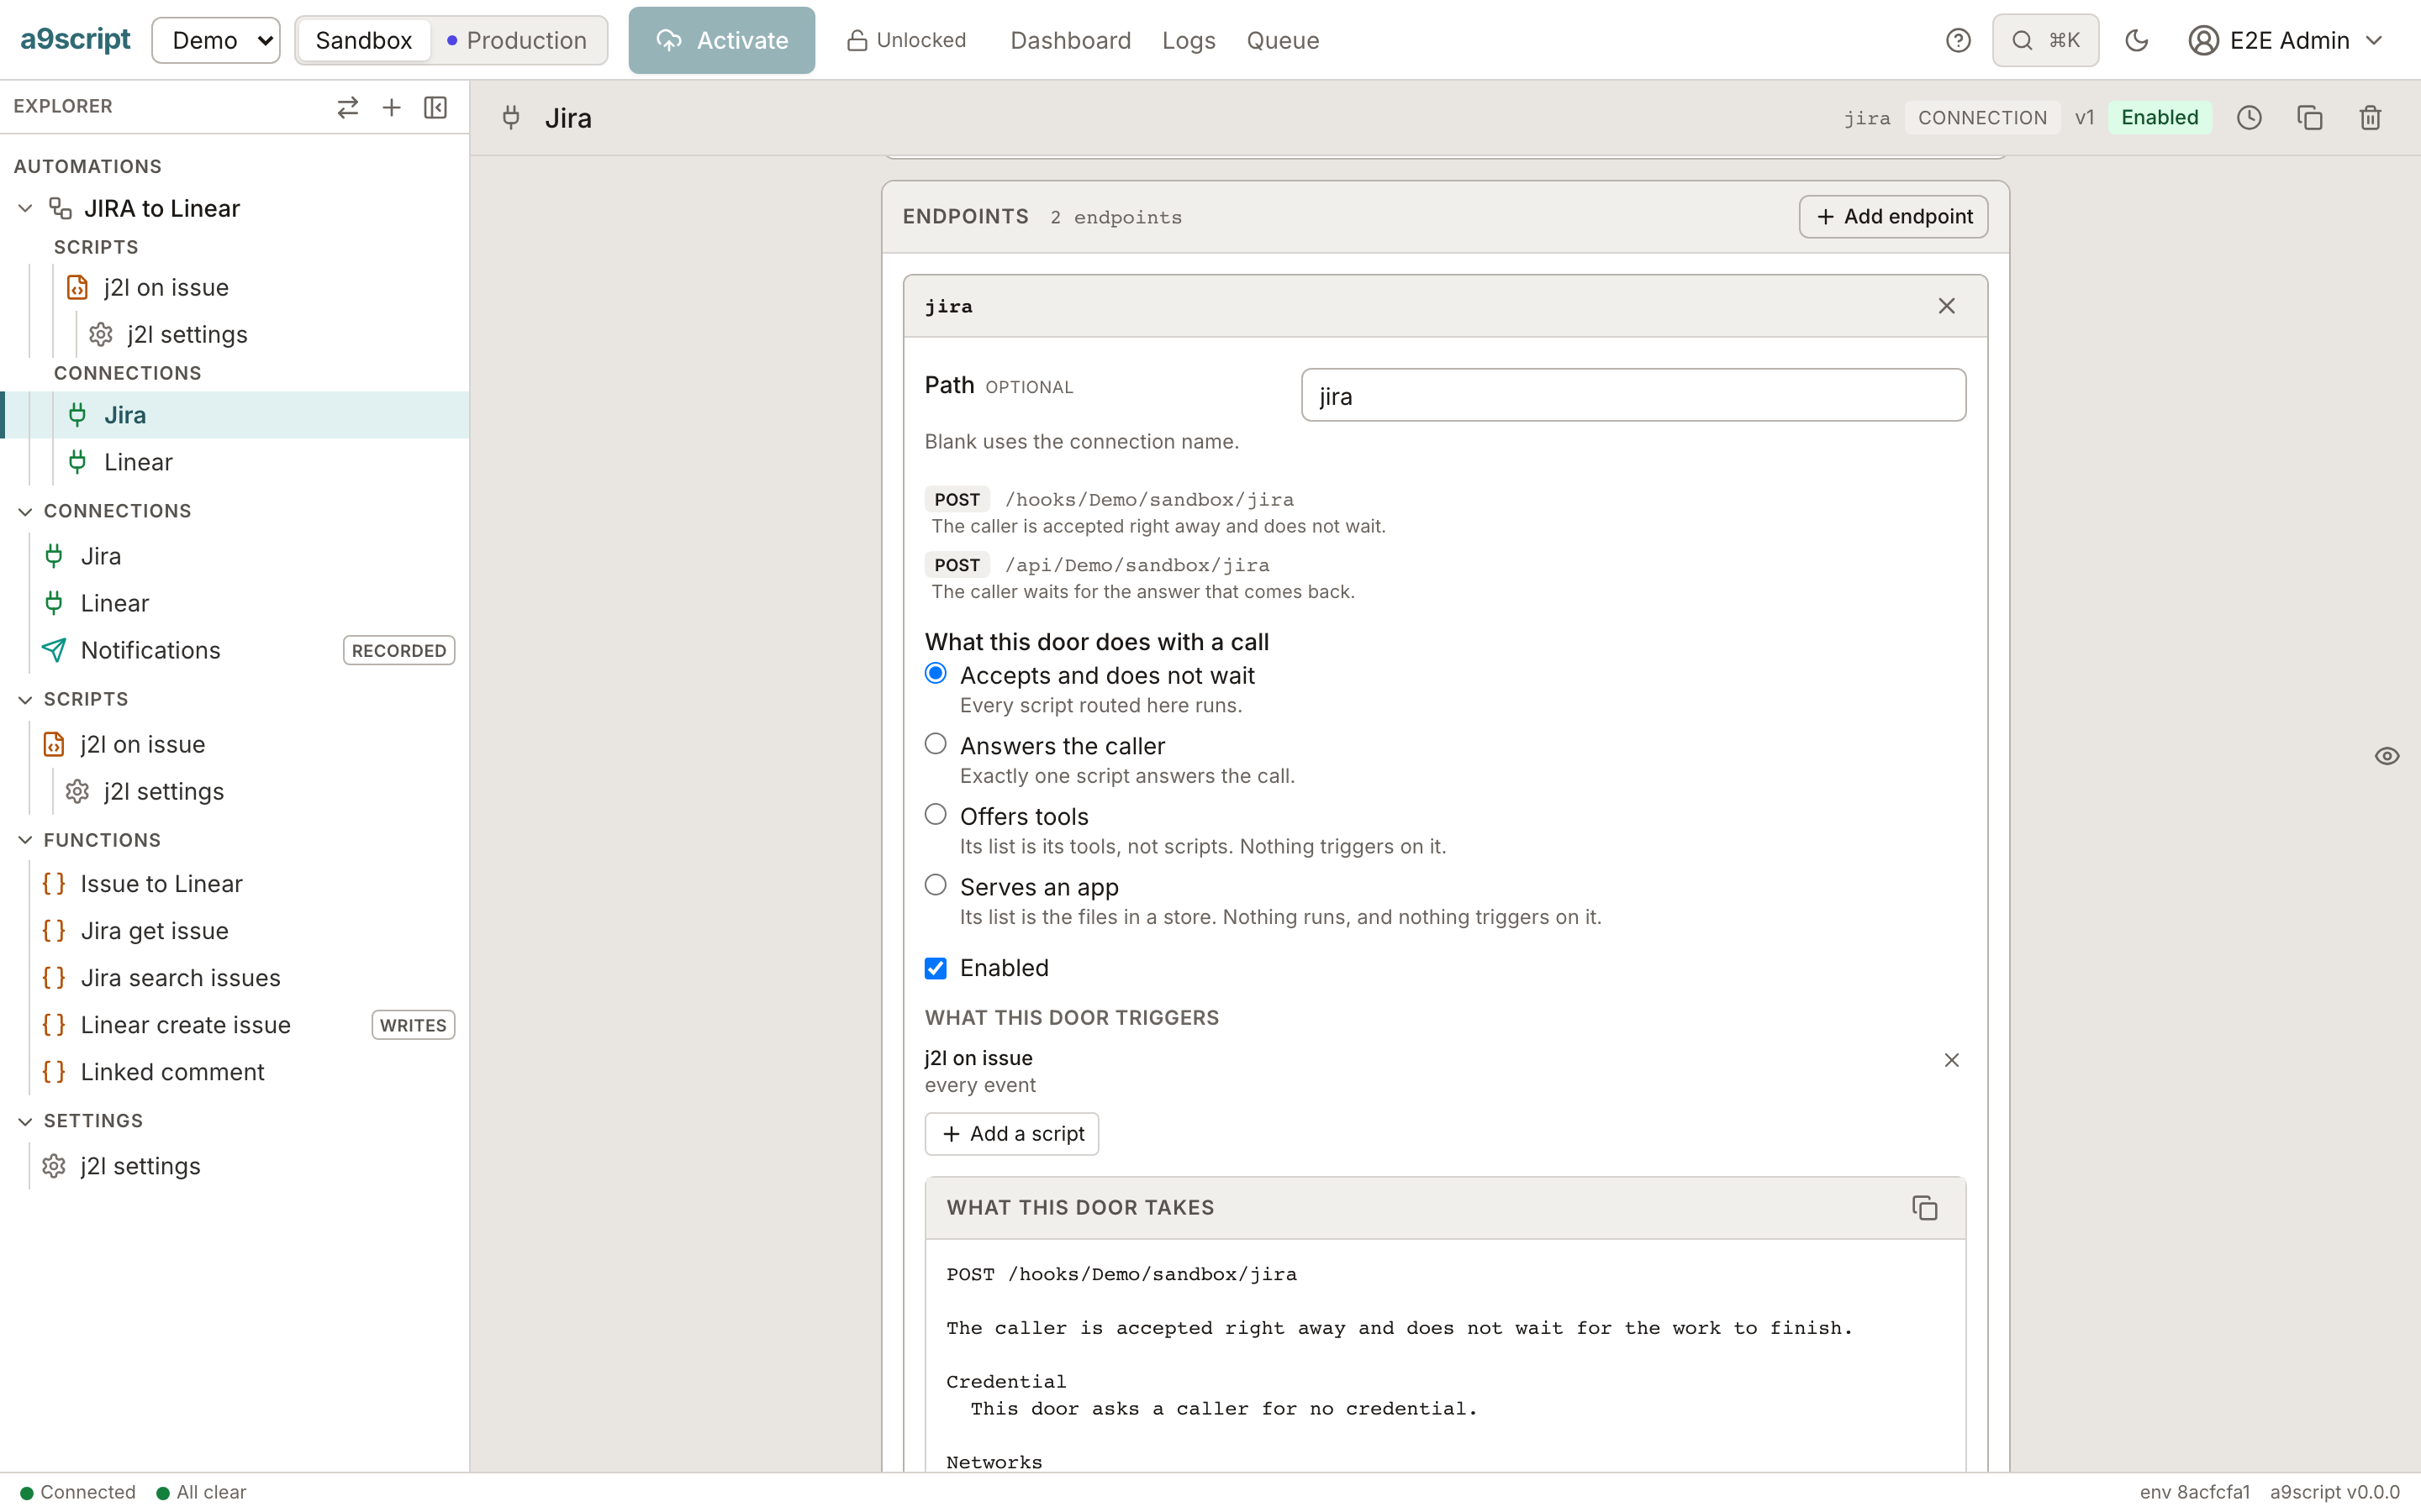Select Serves an app option
The height and width of the screenshot is (1512, 2421).
point(936,885)
